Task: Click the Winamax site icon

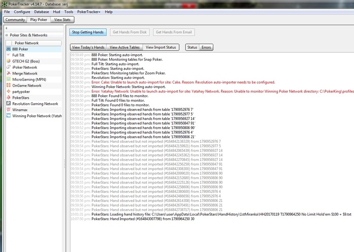Action: [9, 110]
